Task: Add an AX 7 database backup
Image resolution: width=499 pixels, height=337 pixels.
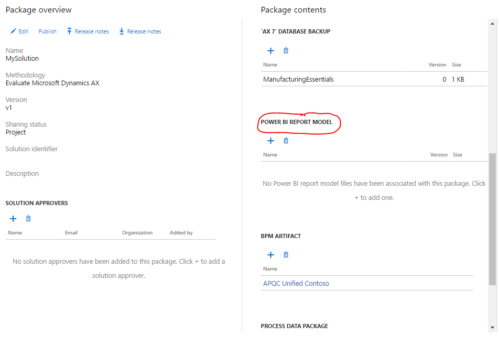Action: (270, 51)
